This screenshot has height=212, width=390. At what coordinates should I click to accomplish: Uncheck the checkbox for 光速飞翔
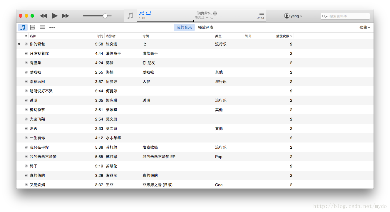(26, 119)
